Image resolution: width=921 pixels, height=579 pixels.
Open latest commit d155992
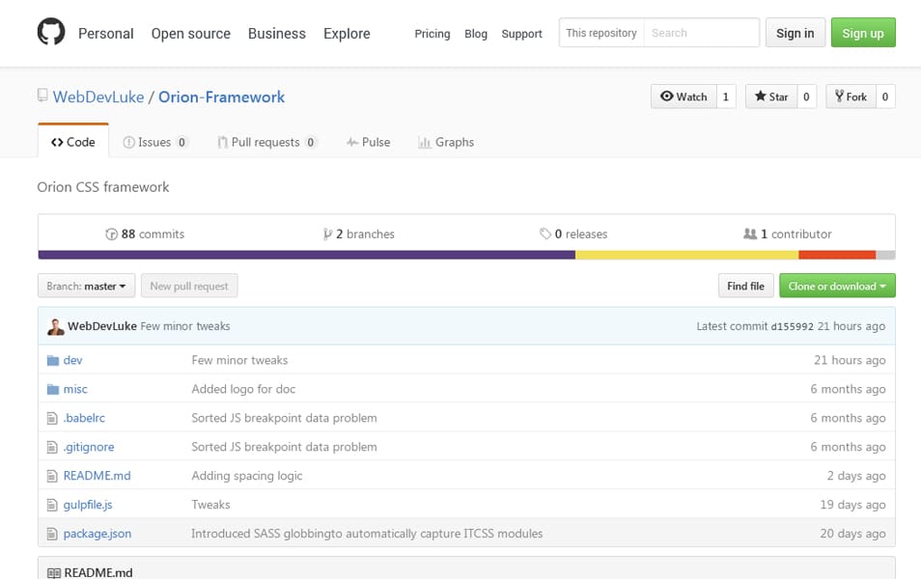click(793, 326)
